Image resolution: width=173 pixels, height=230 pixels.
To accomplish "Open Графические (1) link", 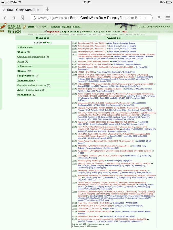I will [x=25, y=76].
